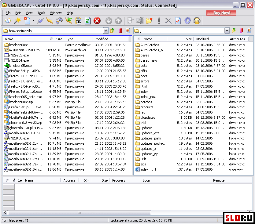Viewport: 255px width, 224px height.
Task: Open the Window menu
Action: 56,13
